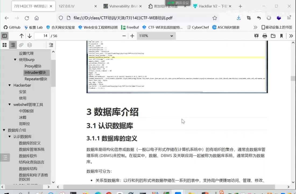Go to previous page arrow

(22, 36)
